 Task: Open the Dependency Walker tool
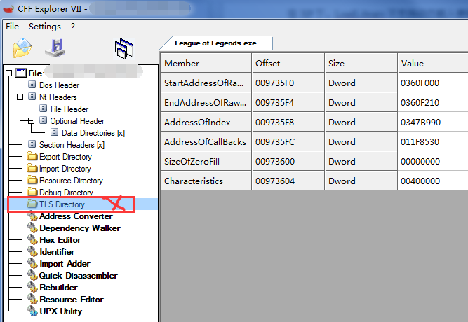point(79,228)
